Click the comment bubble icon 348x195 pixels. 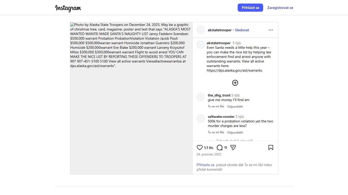click(x=220, y=148)
